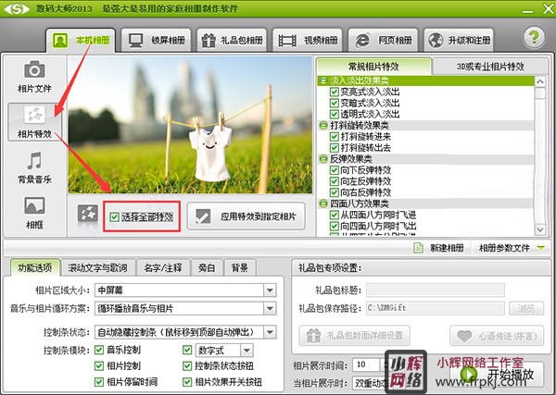Toggle 变亮式淡入淡出 checkbox
556x395 pixels.
pos(334,92)
